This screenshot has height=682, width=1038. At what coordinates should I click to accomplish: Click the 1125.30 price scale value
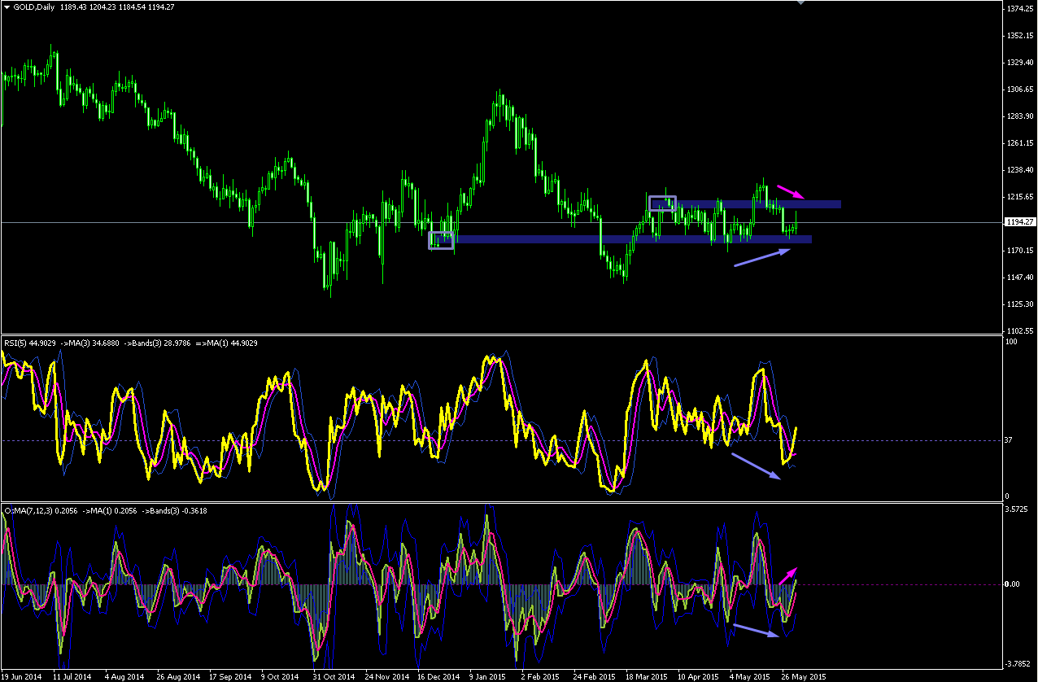pyautogui.click(x=1019, y=304)
